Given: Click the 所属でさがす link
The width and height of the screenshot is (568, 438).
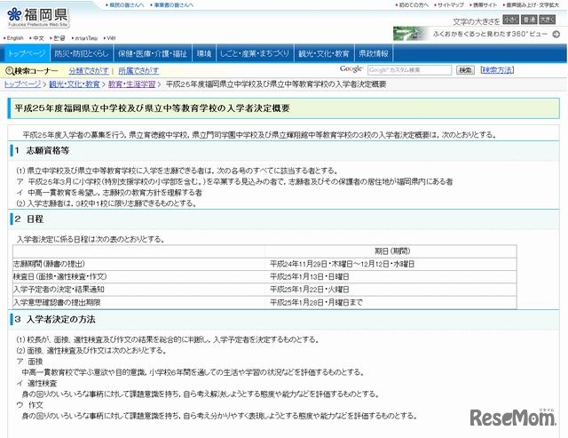Looking at the screenshot, I should point(138,70).
